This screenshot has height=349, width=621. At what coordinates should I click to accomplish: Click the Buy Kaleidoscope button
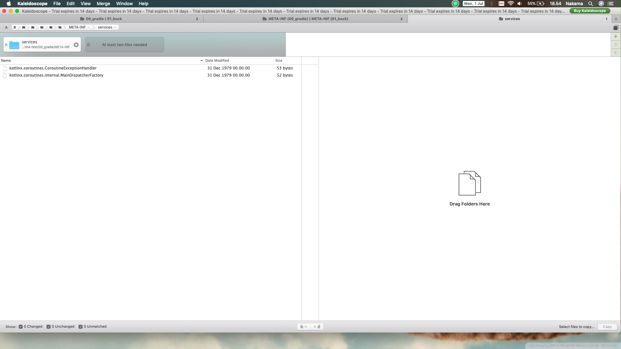(590, 11)
